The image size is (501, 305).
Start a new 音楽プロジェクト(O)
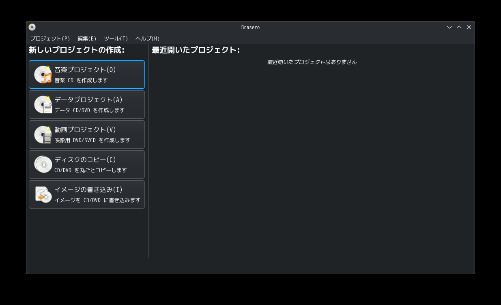87,75
